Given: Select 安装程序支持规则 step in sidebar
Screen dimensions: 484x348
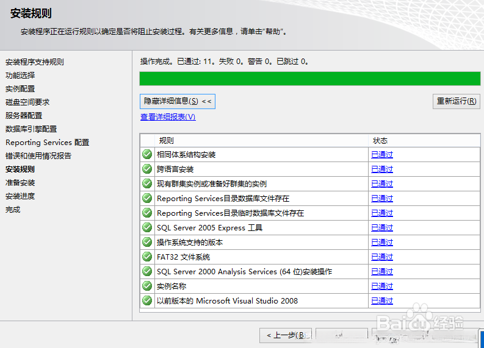Looking at the screenshot, I should 35,62.
